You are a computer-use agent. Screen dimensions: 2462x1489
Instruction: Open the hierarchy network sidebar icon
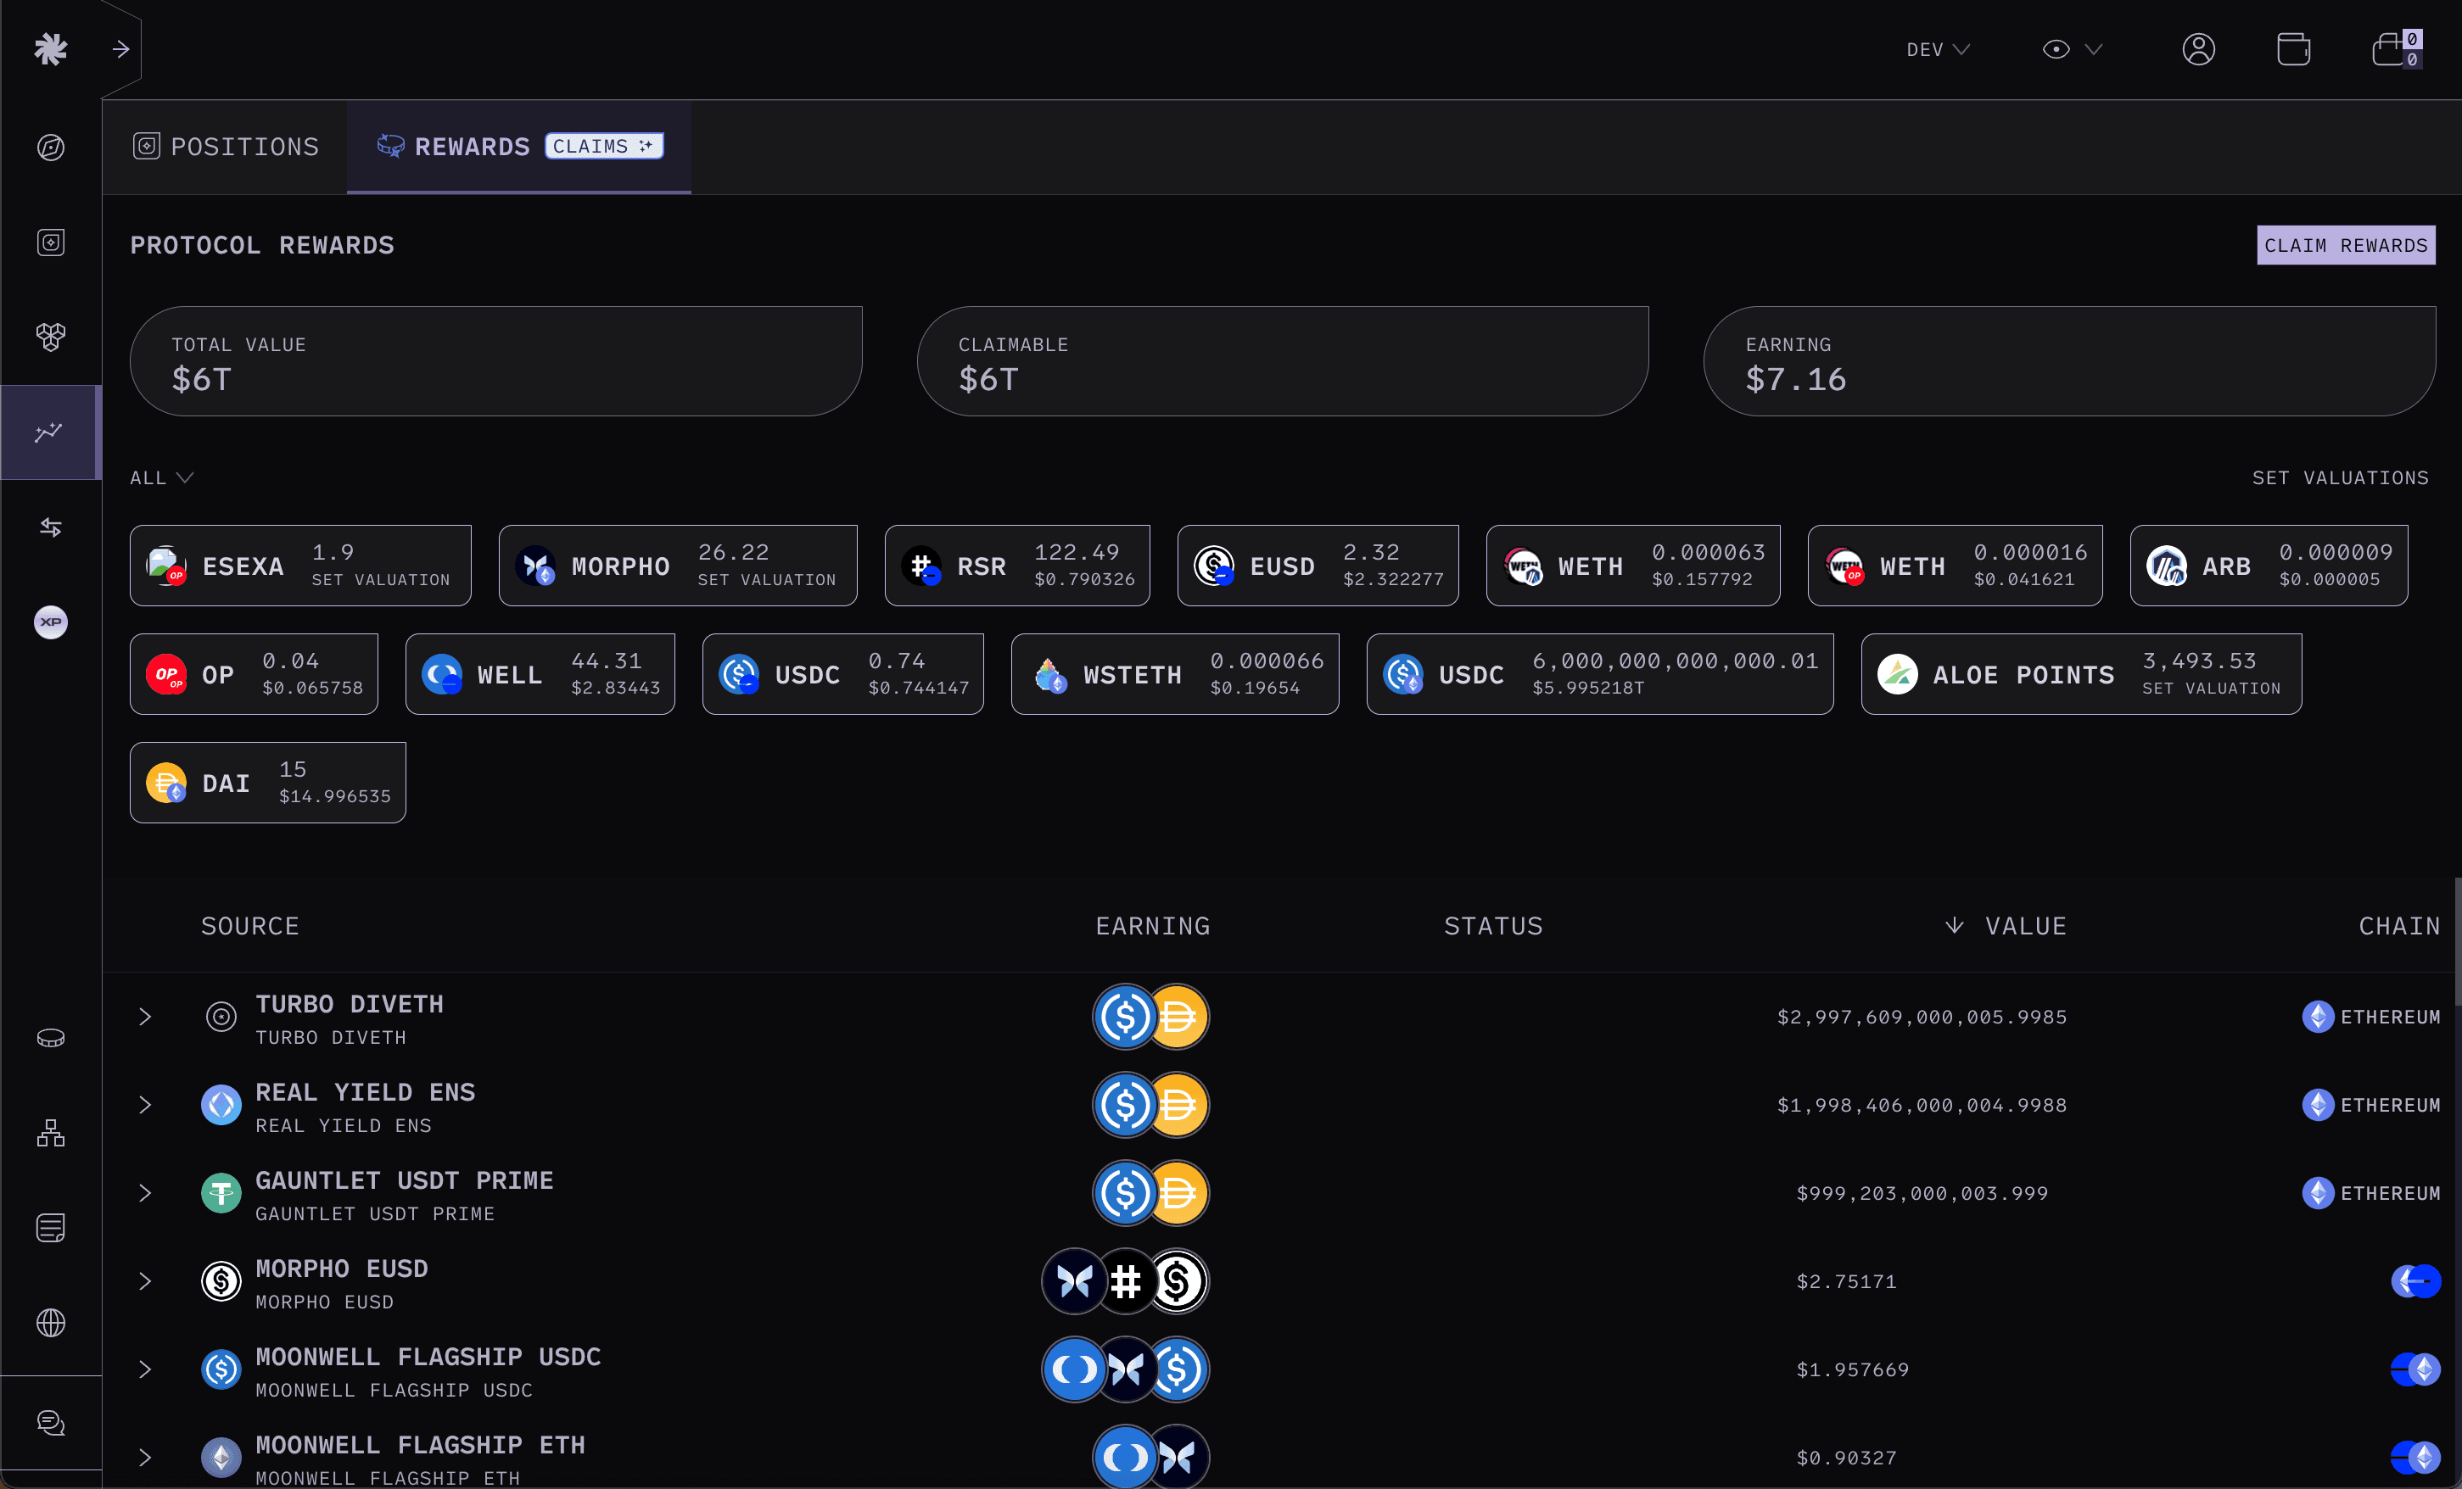(51, 1133)
